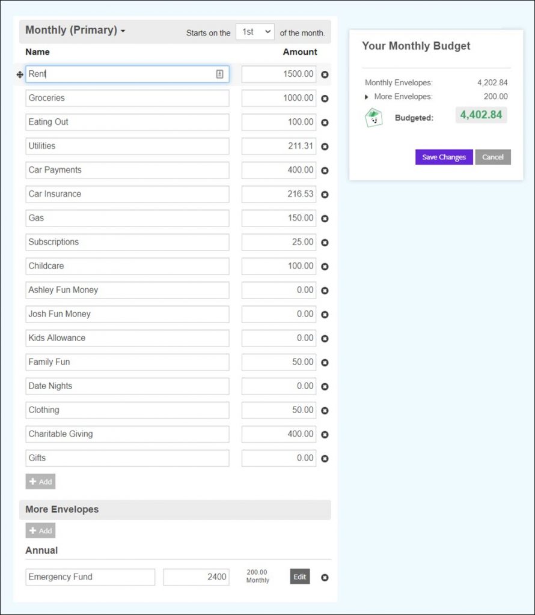Cancel the budget edits
The height and width of the screenshot is (615, 535).
(x=492, y=157)
